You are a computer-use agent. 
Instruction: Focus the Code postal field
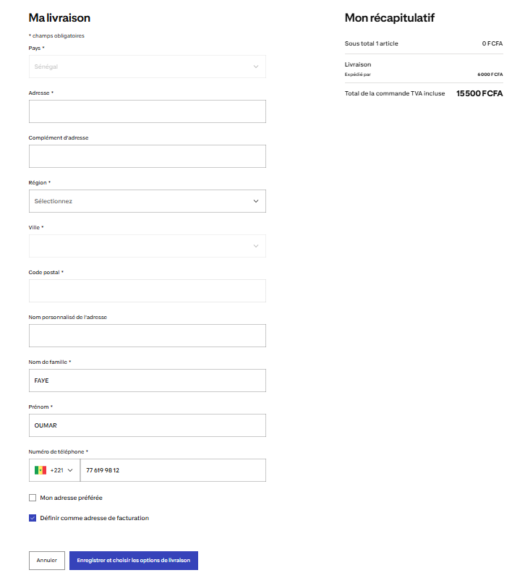(x=148, y=291)
